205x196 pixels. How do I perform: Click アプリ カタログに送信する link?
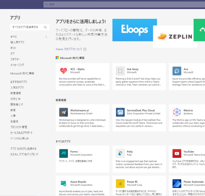23,149
